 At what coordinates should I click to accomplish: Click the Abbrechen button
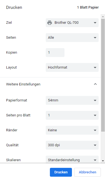point(88,172)
